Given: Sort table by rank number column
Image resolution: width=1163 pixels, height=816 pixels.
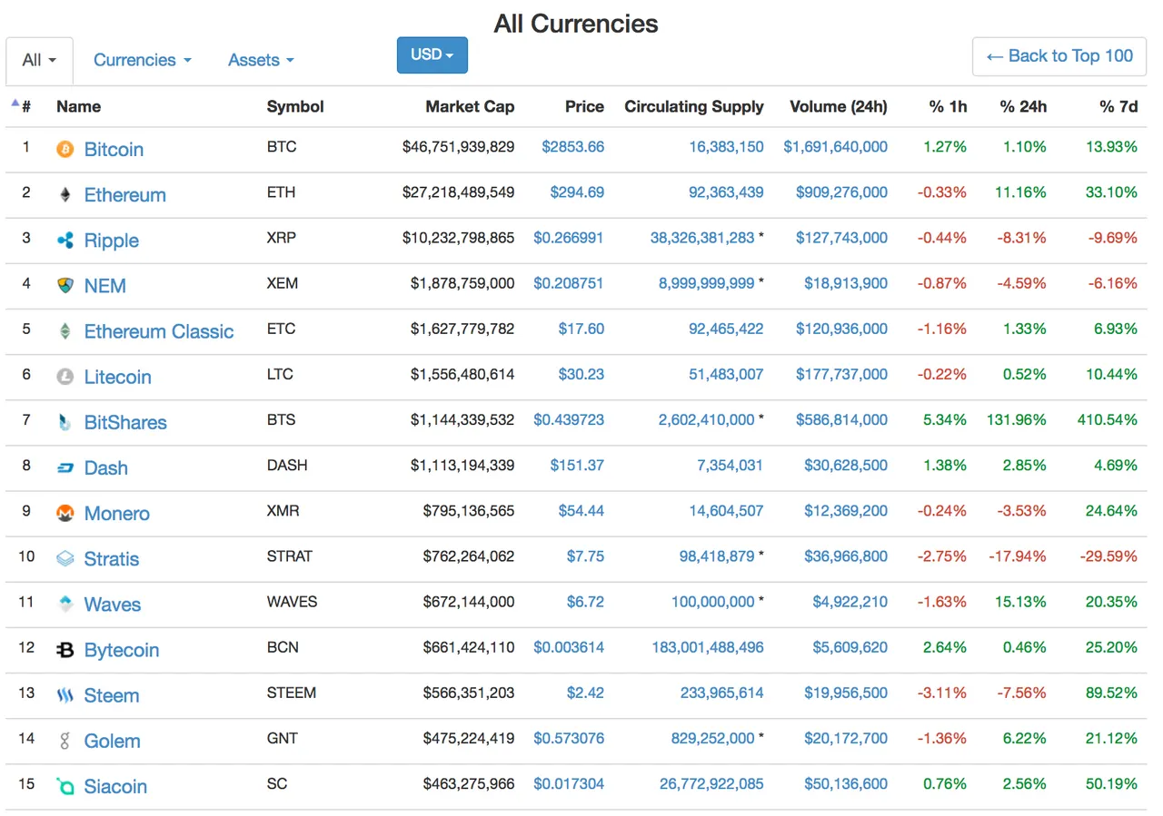Looking at the screenshot, I should coord(21,106).
